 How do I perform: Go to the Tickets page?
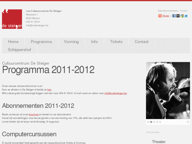tap(116, 42)
